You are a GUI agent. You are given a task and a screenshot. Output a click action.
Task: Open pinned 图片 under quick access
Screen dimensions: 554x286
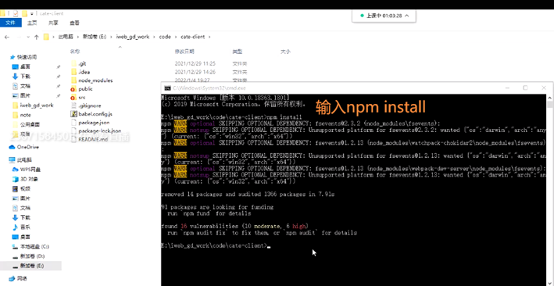[x=25, y=95]
